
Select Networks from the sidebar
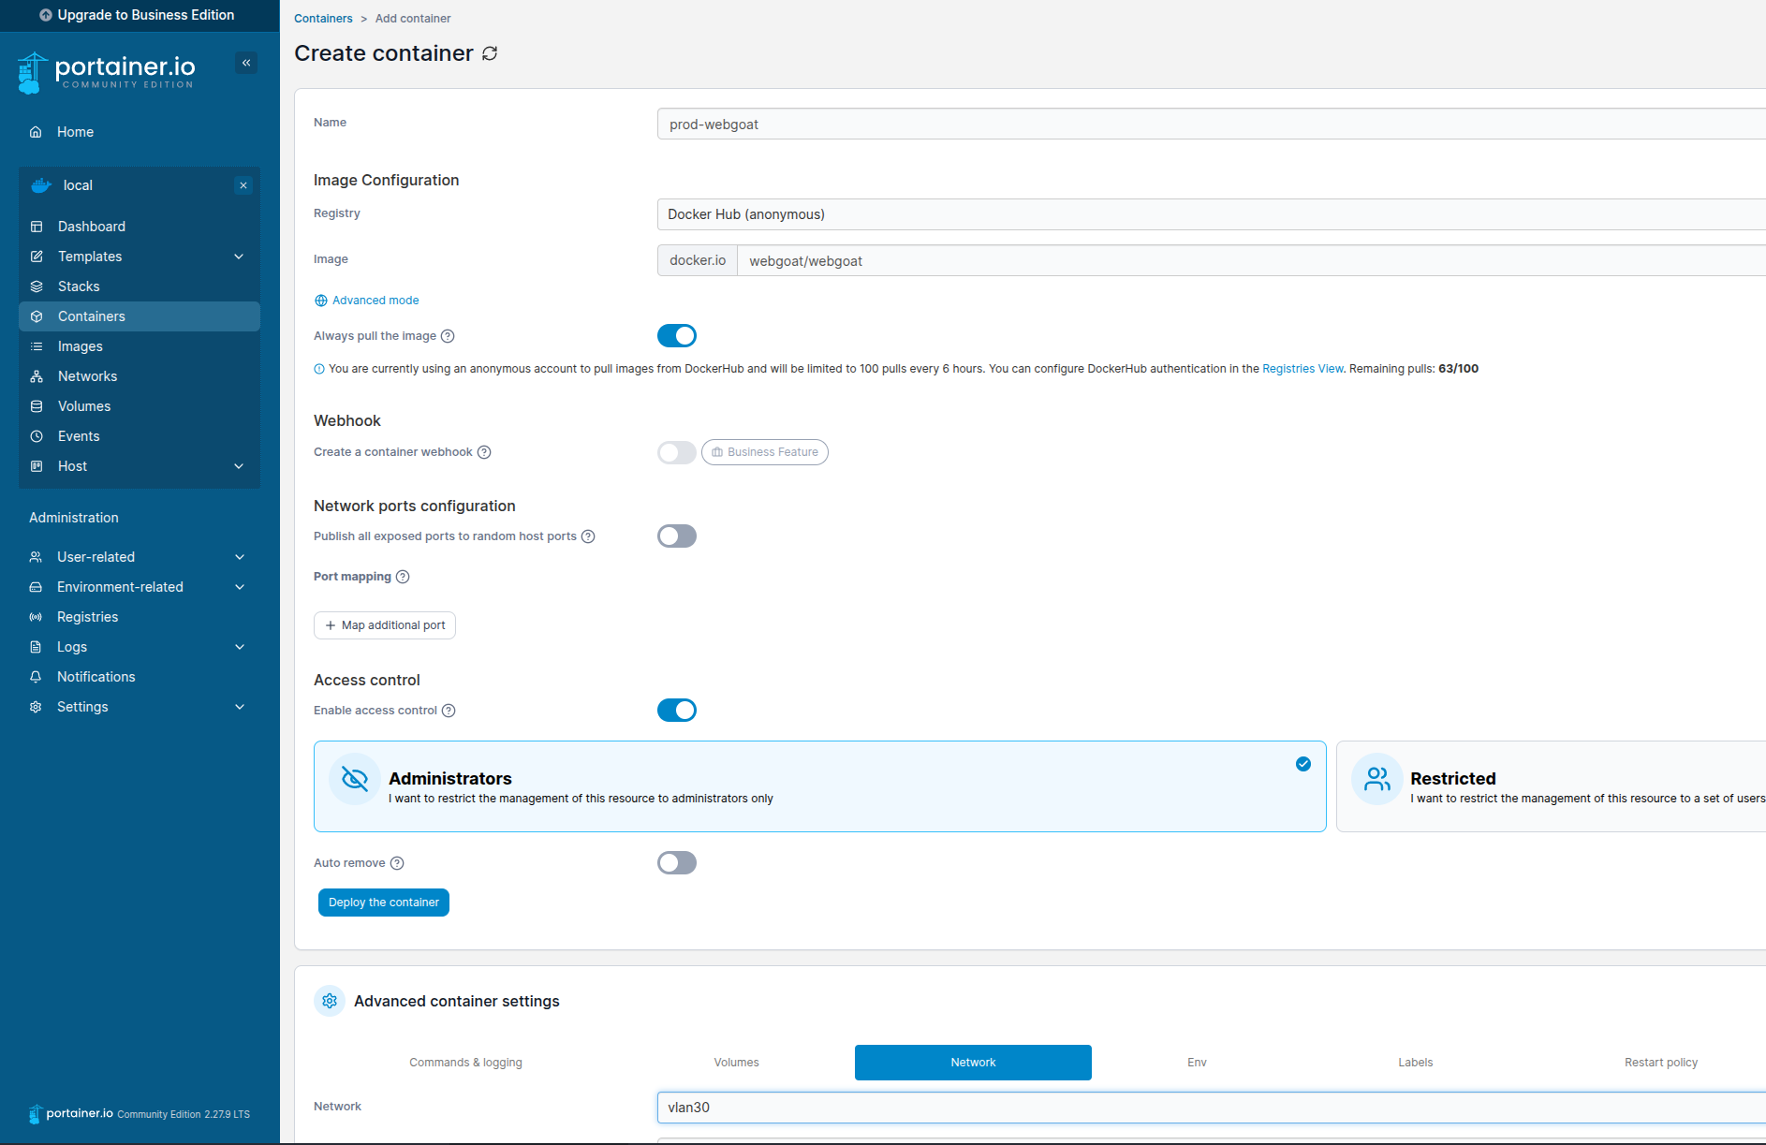point(86,375)
